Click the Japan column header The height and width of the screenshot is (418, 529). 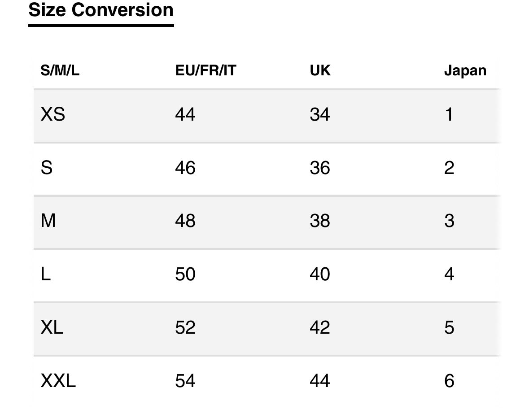[x=465, y=71]
